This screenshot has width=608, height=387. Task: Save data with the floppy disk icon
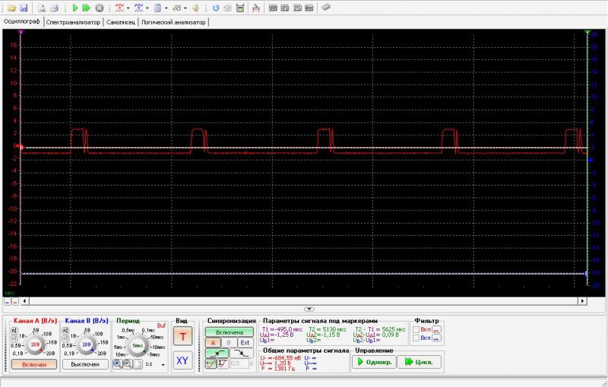point(24,8)
